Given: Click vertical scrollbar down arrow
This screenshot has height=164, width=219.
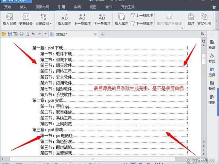Looking at the screenshot, I should tap(204, 142).
